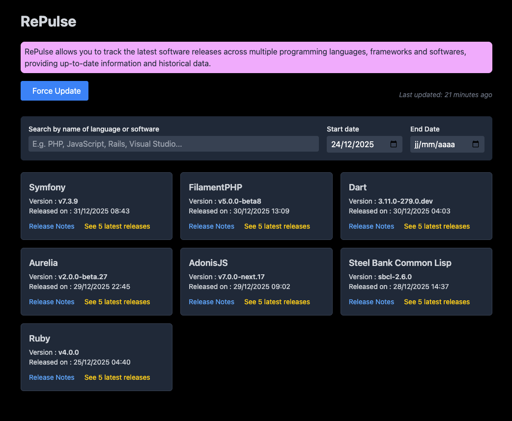Select the End Date jj/mm/aaaa field
This screenshot has height=421, width=512.
coord(447,144)
